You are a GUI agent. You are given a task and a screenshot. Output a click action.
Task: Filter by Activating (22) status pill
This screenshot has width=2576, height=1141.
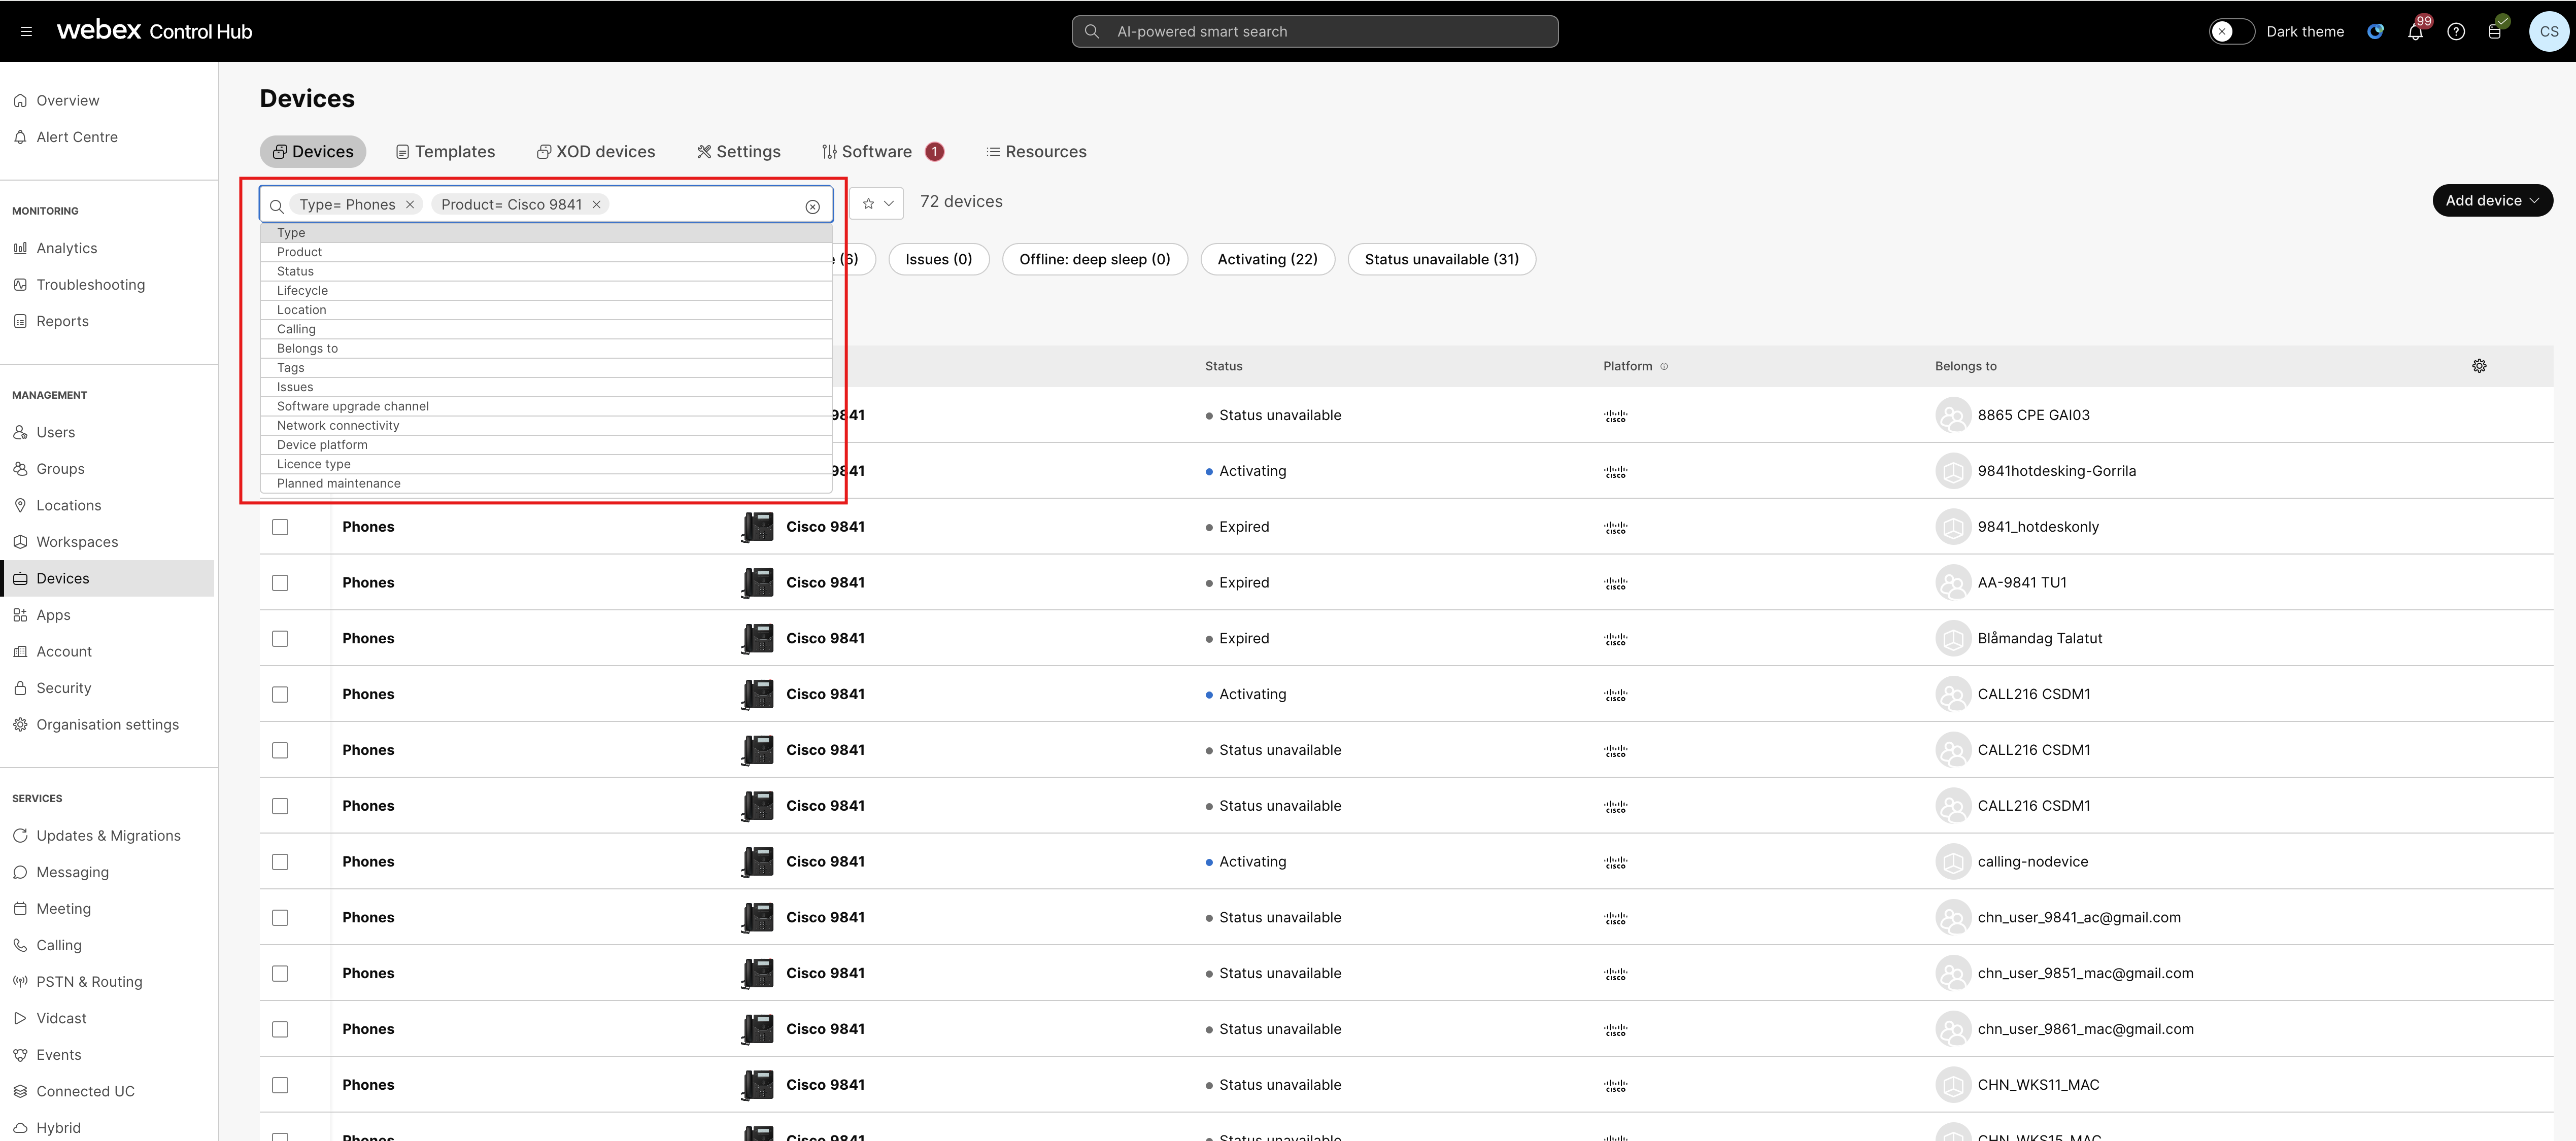(1267, 260)
